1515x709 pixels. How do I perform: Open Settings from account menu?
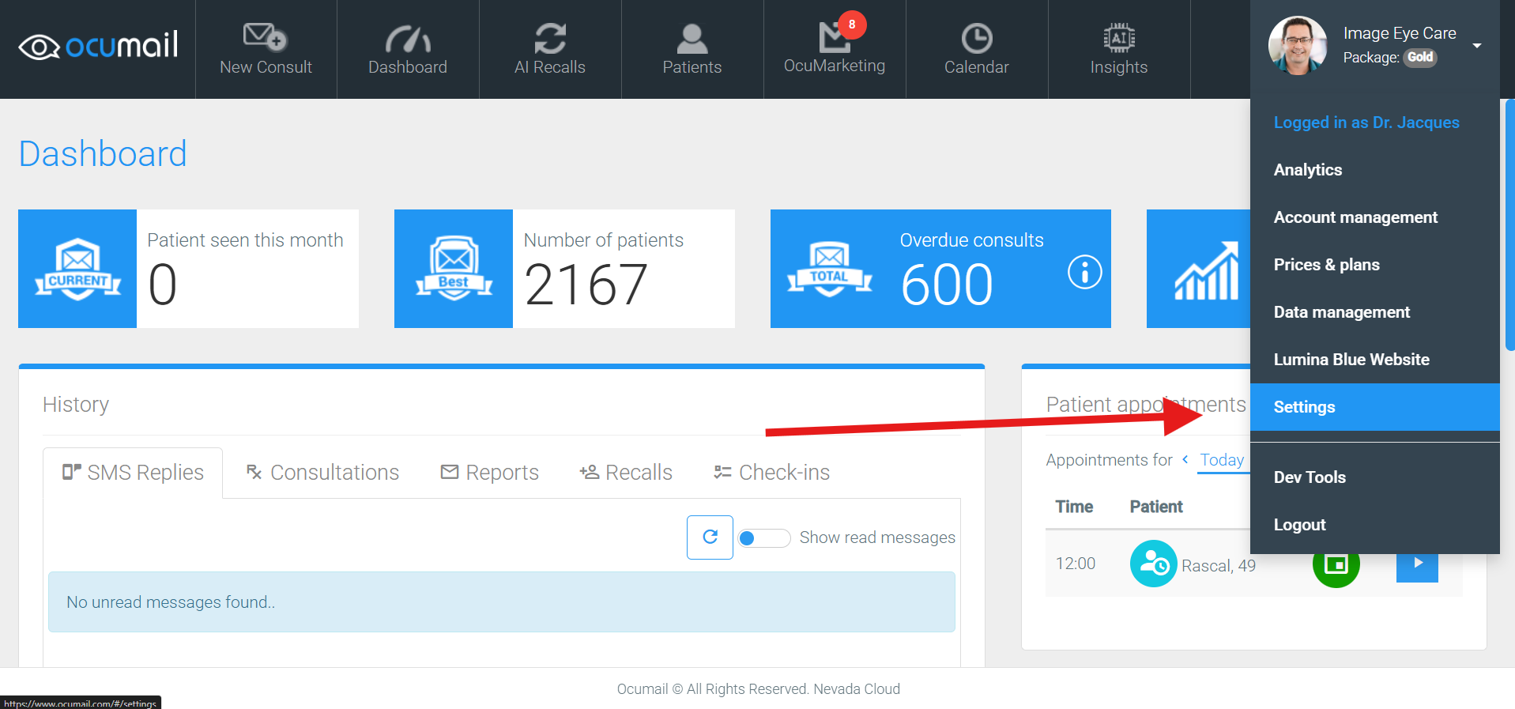point(1375,407)
